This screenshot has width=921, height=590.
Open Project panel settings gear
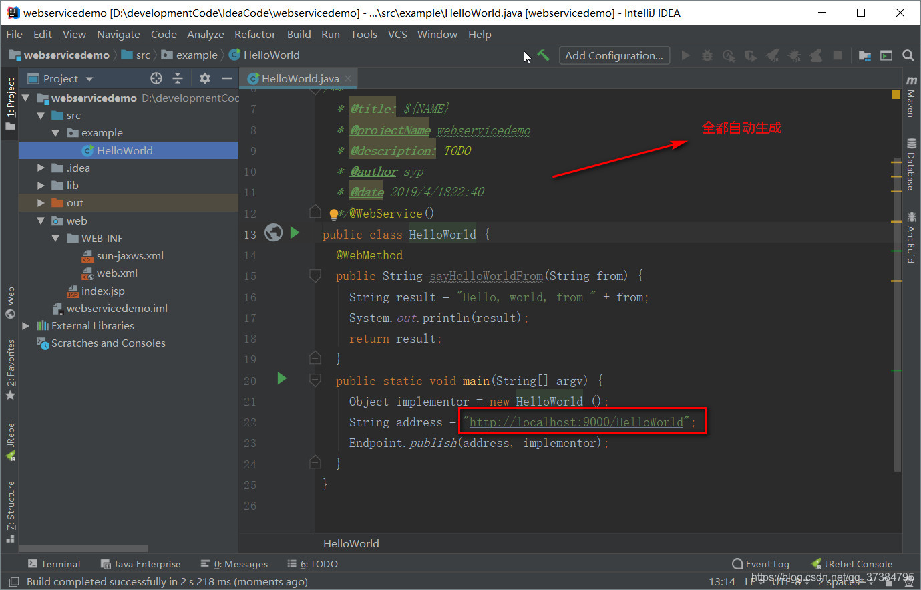coord(205,78)
